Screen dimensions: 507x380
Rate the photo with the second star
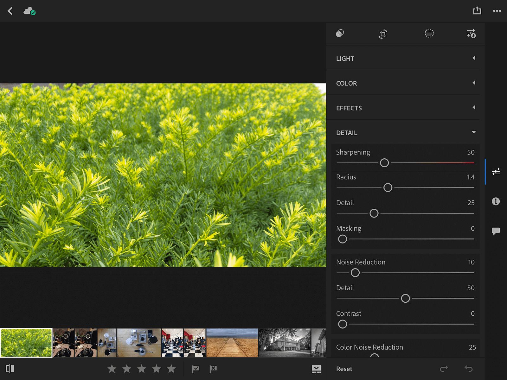click(x=127, y=369)
